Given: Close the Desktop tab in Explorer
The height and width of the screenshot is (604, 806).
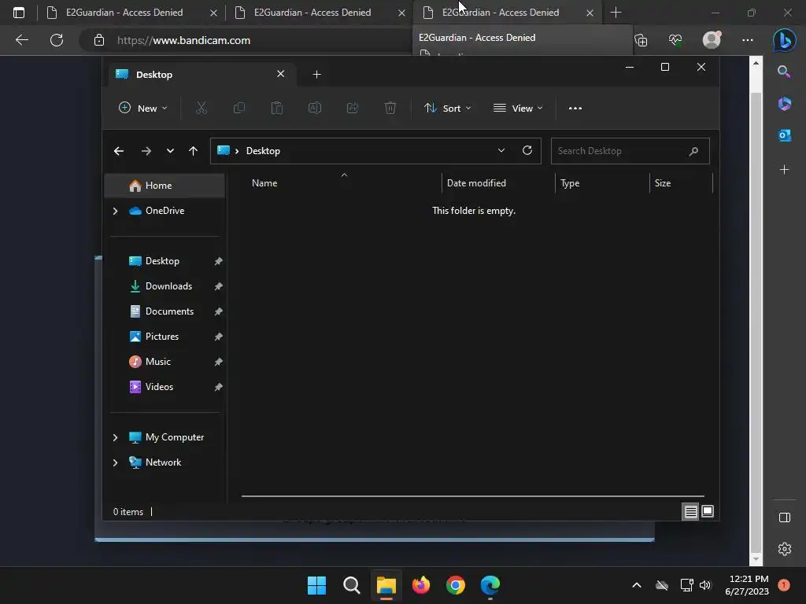Looking at the screenshot, I should (x=281, y=74).
